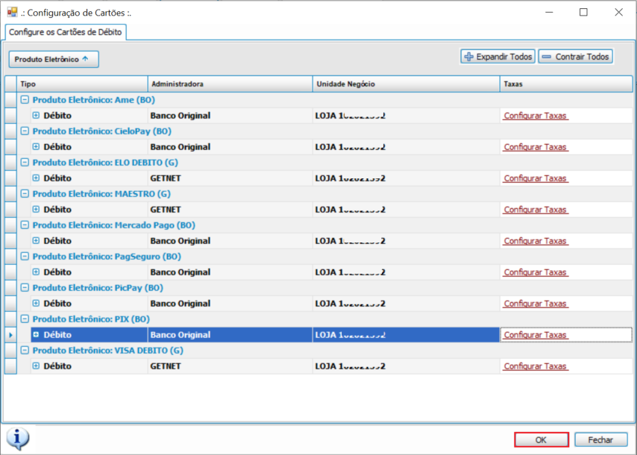Expand the Débito row under MAESTRO
The image size is (637, 455).
coord(36,209)
